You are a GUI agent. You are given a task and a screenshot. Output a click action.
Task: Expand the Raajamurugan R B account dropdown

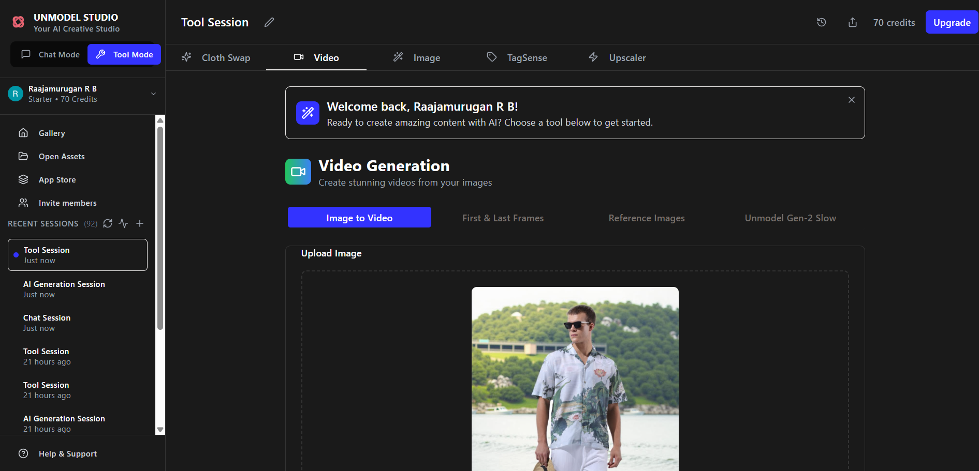coord(153,94)
